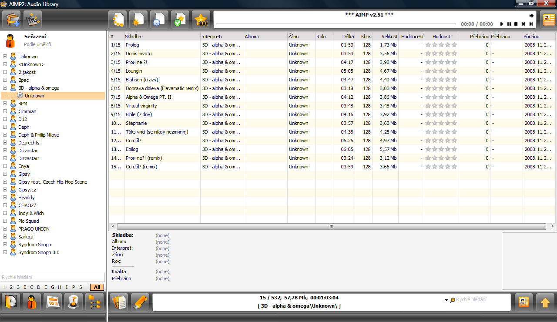Click the rating stars for track Prolog
The width and height of the screenshot is (557, 322).
click(441, 45)
